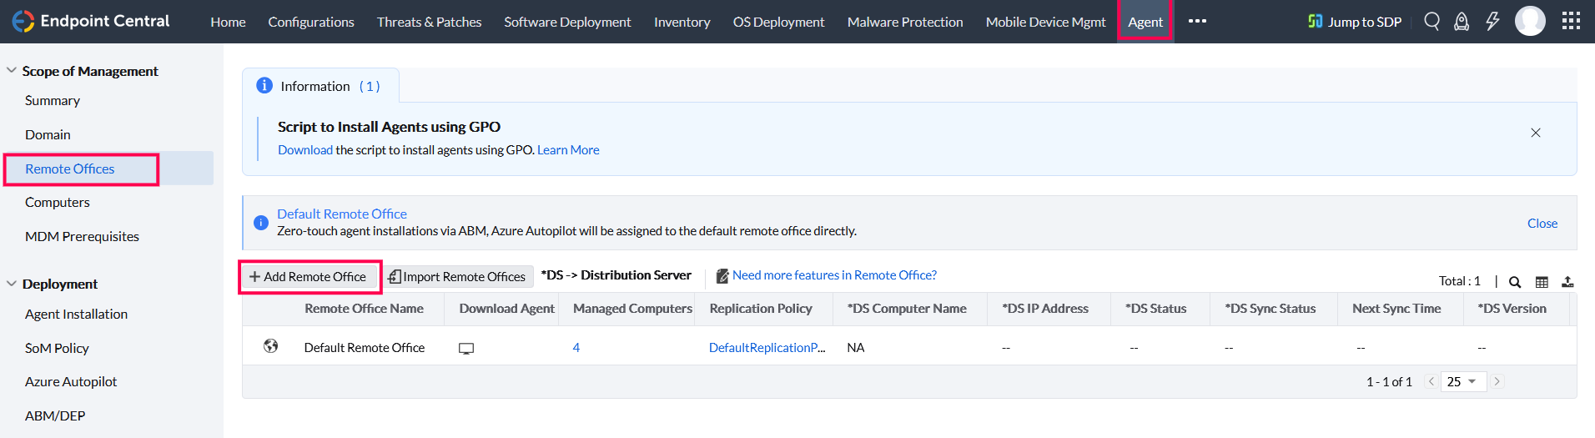The height and width of the screenshot is (438, 1595).
Task: Open the quick actions lightning icon
Action: click(1492, 22)
